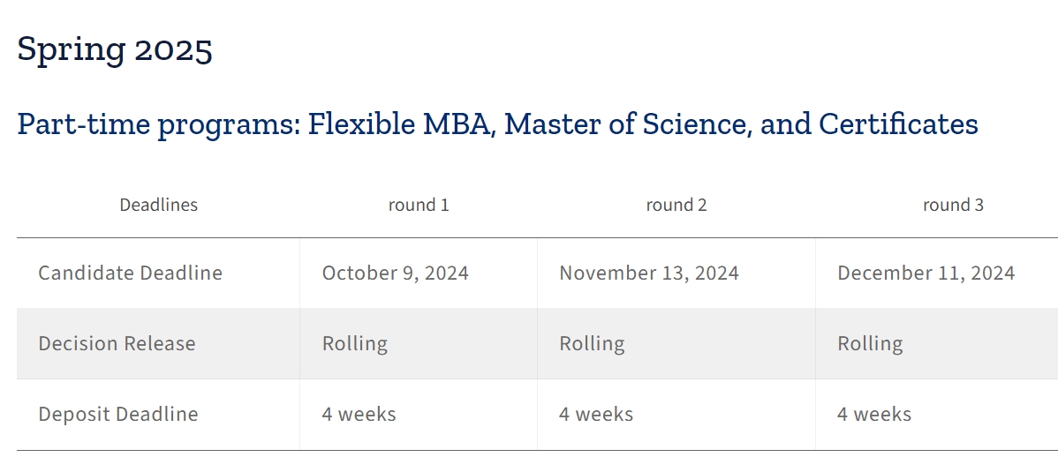
Task: Click the October 9, 2024 date cell
Action: tap(396, 273)
